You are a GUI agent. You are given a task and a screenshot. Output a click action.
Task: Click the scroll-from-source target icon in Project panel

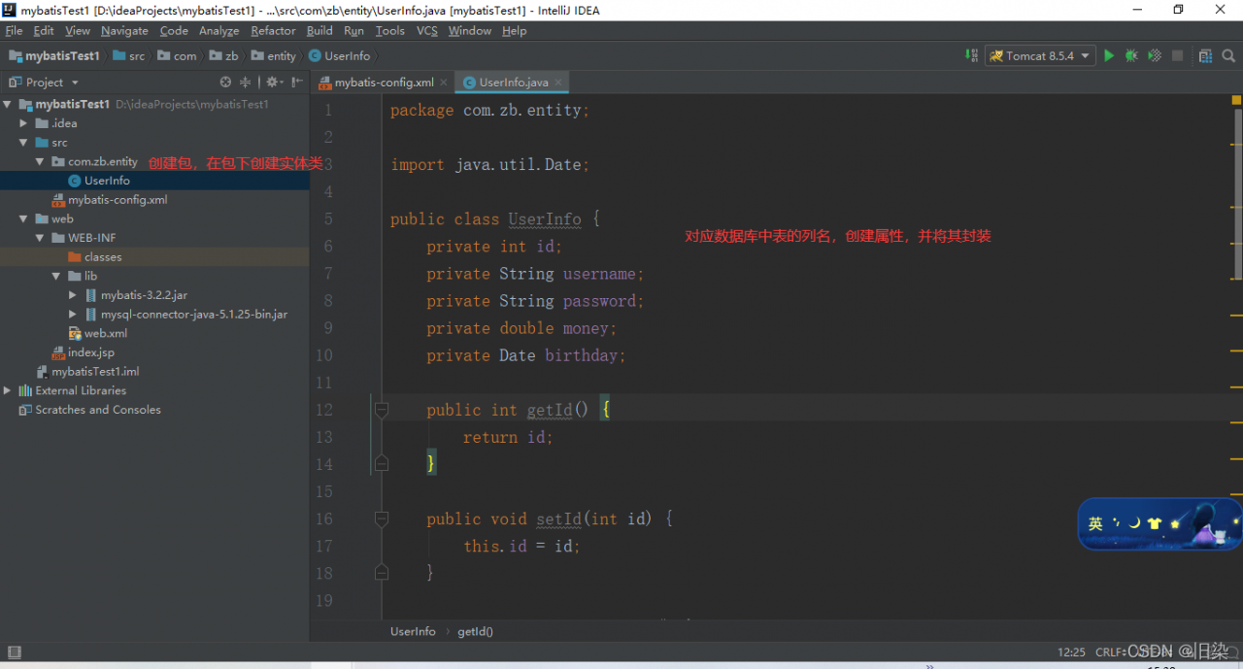click(225, 83)
